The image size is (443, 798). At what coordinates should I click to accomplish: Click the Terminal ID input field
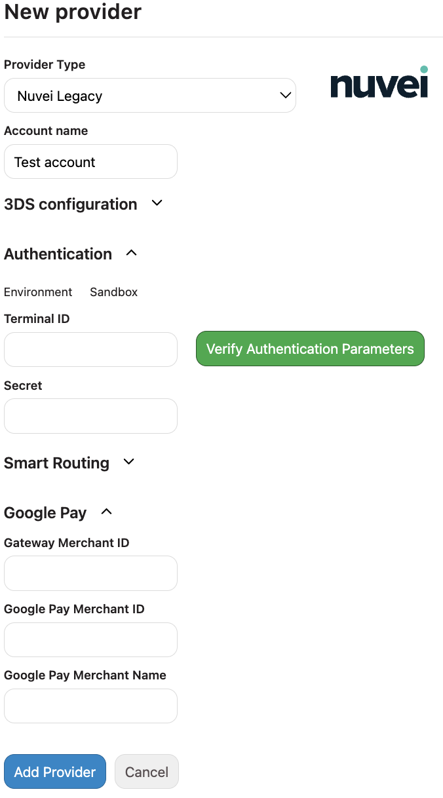pyautogui.click(x=90, y=349)
